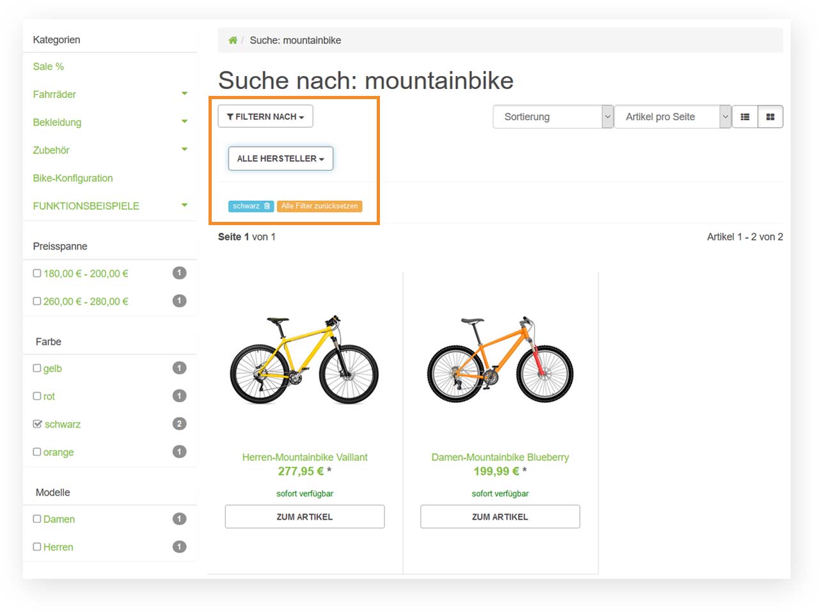Tick the Herren model filter
This screenshot has height=612, width=820.
pyautogui.click(x=37, y=547)
